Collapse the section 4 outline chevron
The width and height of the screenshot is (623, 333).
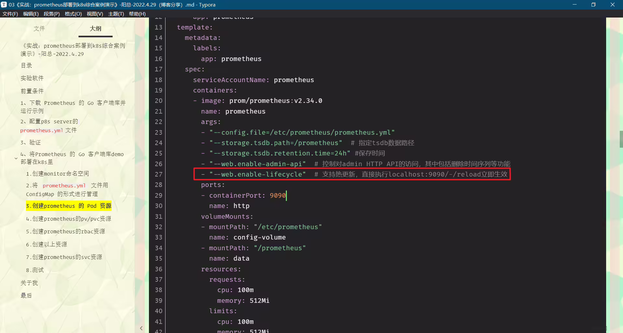point(16,158)
